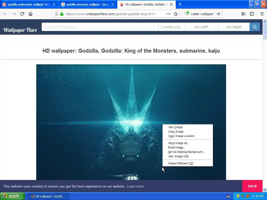Screen dimensions: 267x200
Task: Choose Email Image... in context menu
Action: pyautogui.click(x=188, y=147)
